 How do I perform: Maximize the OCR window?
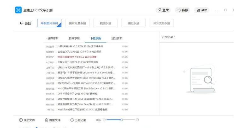tap(225, 10)
